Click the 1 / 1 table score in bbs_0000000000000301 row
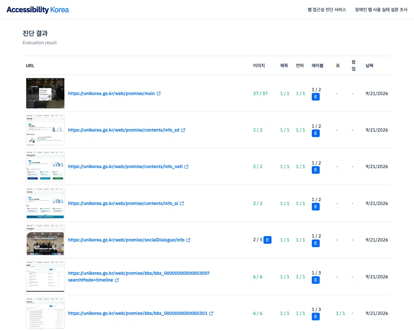 tap(340, 313)
